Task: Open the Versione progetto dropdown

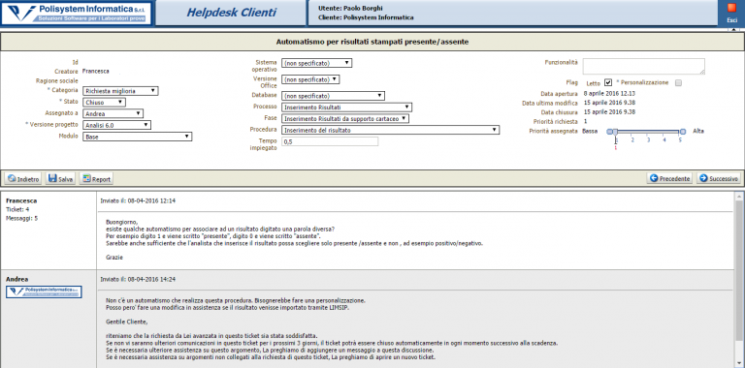Action: coord(116,125)
